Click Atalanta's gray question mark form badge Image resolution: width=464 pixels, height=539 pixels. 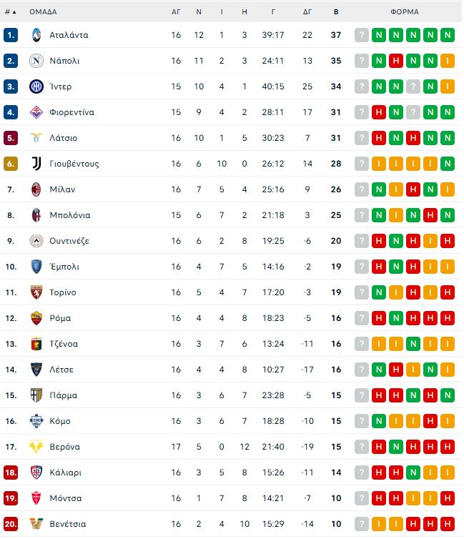tap(362, 35)
